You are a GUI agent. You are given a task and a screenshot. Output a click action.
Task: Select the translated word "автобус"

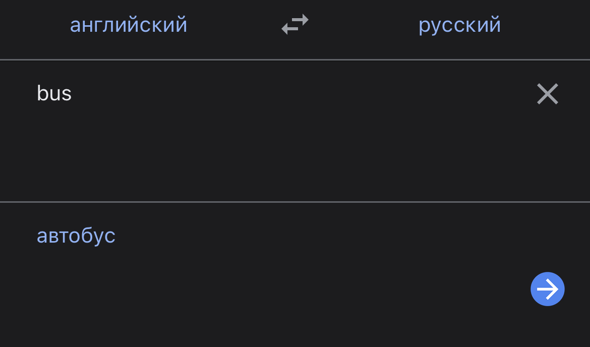click(x=76, y=236)
